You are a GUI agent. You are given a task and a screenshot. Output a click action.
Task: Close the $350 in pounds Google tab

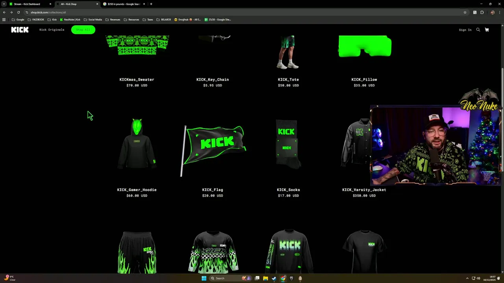tap(144, 4)
